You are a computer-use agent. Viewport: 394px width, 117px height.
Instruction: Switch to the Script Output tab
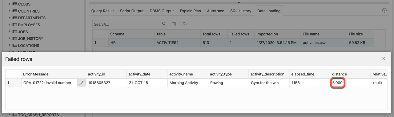(x=132, y=11)
